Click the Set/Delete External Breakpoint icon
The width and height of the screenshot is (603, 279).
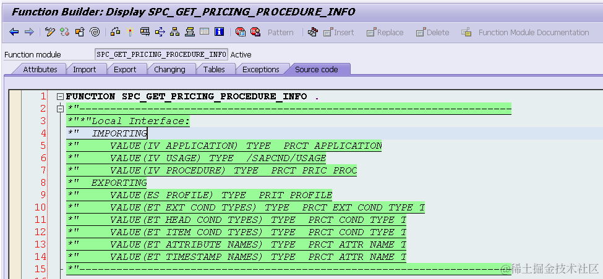255,32
